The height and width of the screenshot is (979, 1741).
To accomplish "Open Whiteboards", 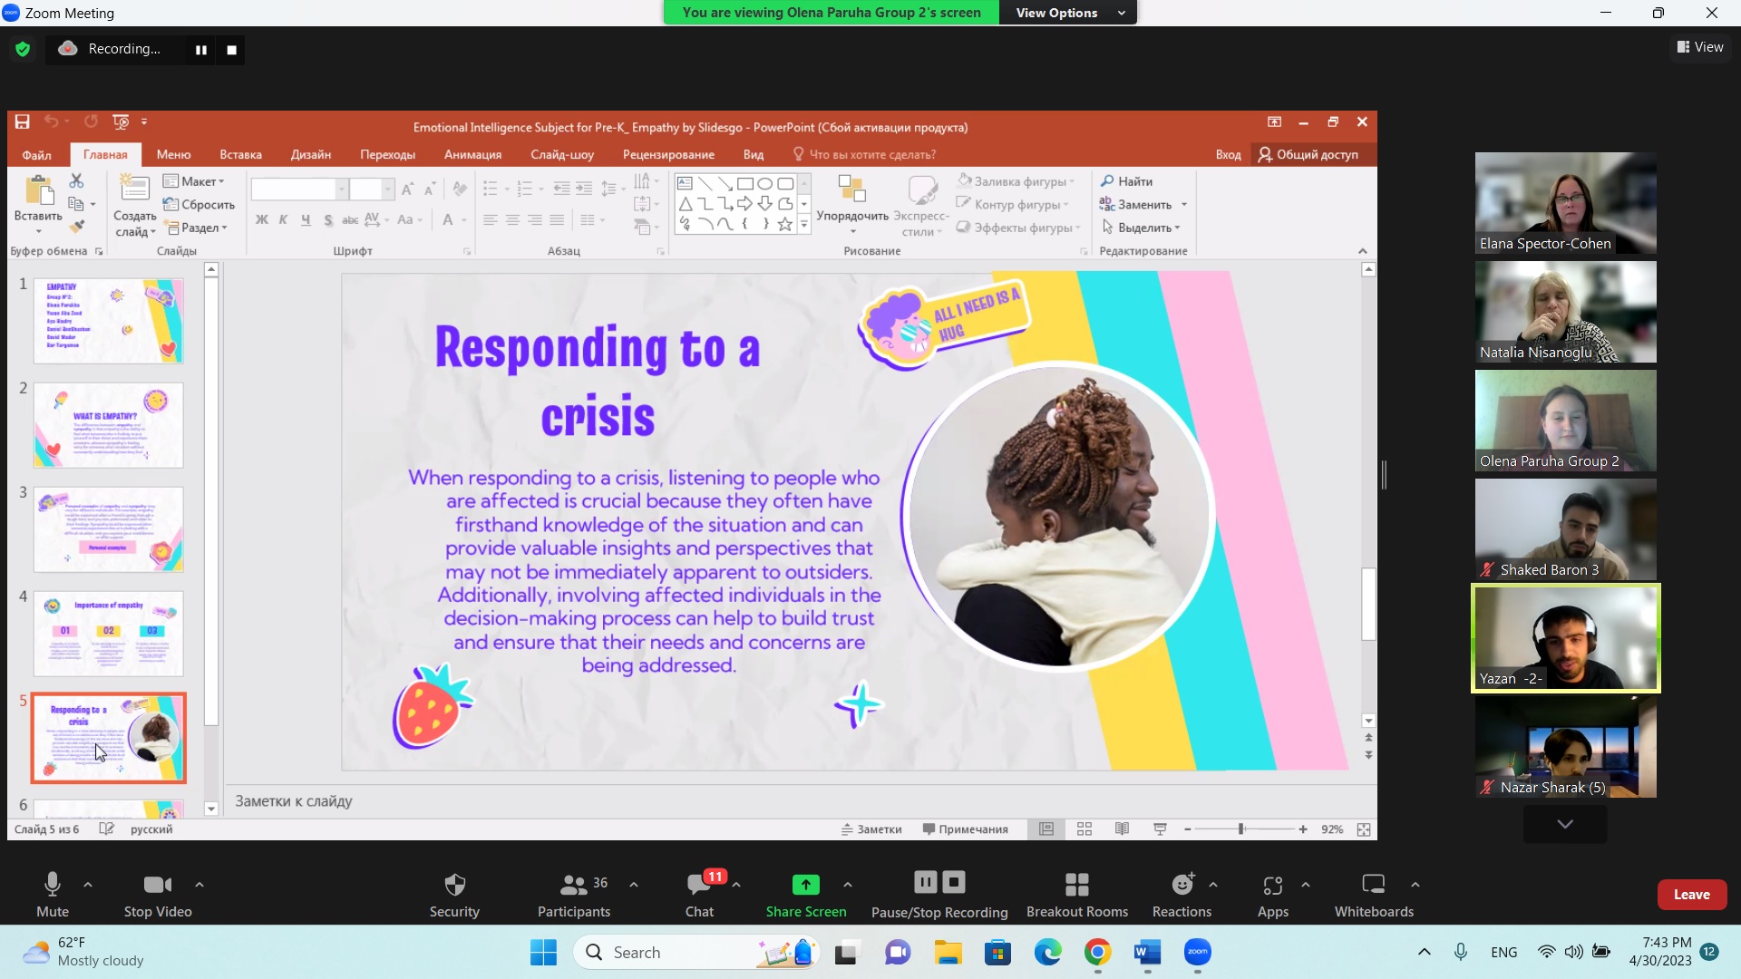I will 1374,894.
